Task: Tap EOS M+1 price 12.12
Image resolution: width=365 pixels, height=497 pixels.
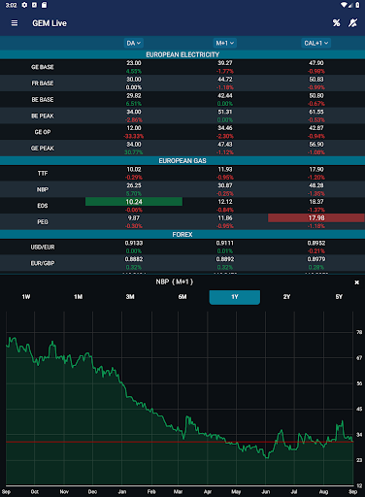Action: pyautogui.click(x=225, y=202)
